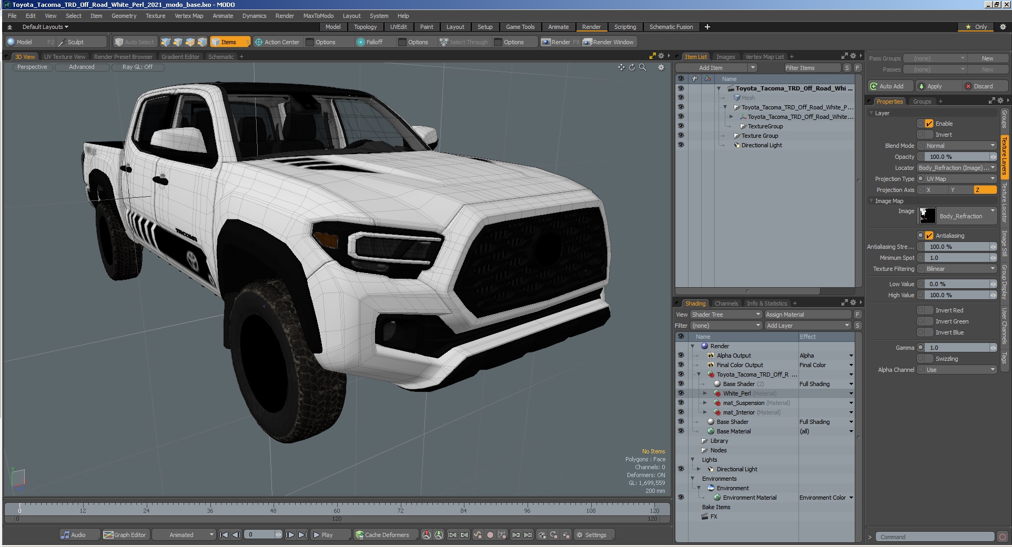
Task: Switch to the Channels tab
Action: (726, 303)
